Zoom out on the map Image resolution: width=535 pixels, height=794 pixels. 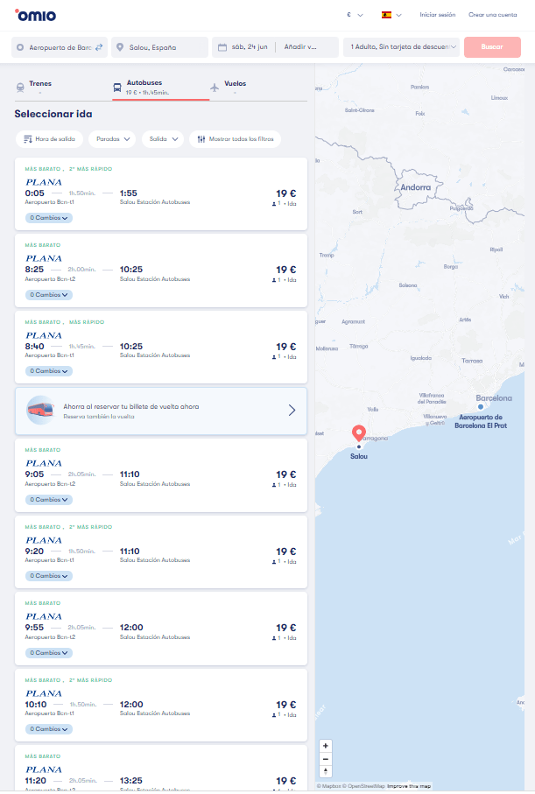coord(325,759)
